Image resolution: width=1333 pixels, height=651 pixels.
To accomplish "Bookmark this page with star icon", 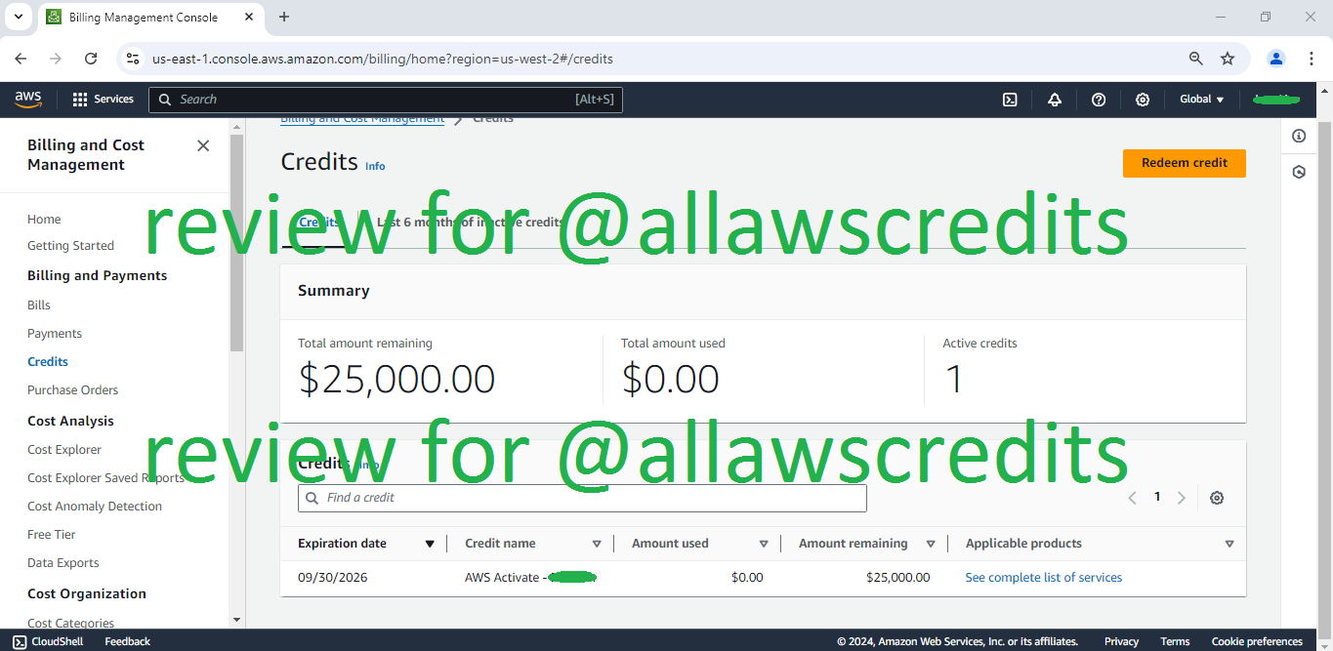I will pos(1228,59).
